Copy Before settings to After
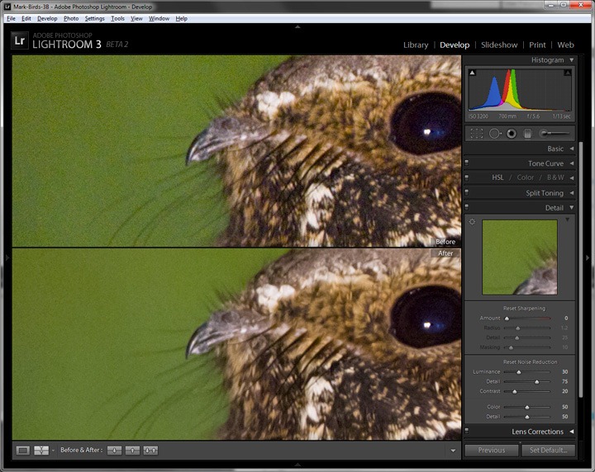The image size is (595, 472). (114, 451)
